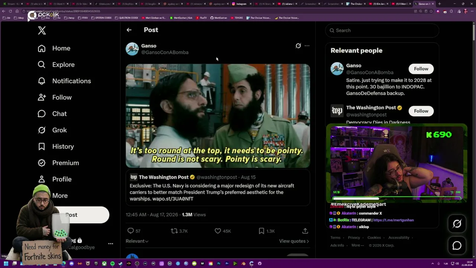The height and width of the screenshot is (268, 476).
Task: Open View quotes link
Action: 294,241
